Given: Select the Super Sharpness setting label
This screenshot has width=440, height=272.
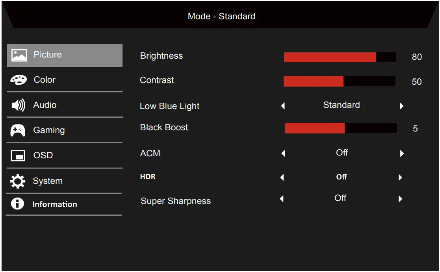Looking at the screenshot, I should coord(176,201).
